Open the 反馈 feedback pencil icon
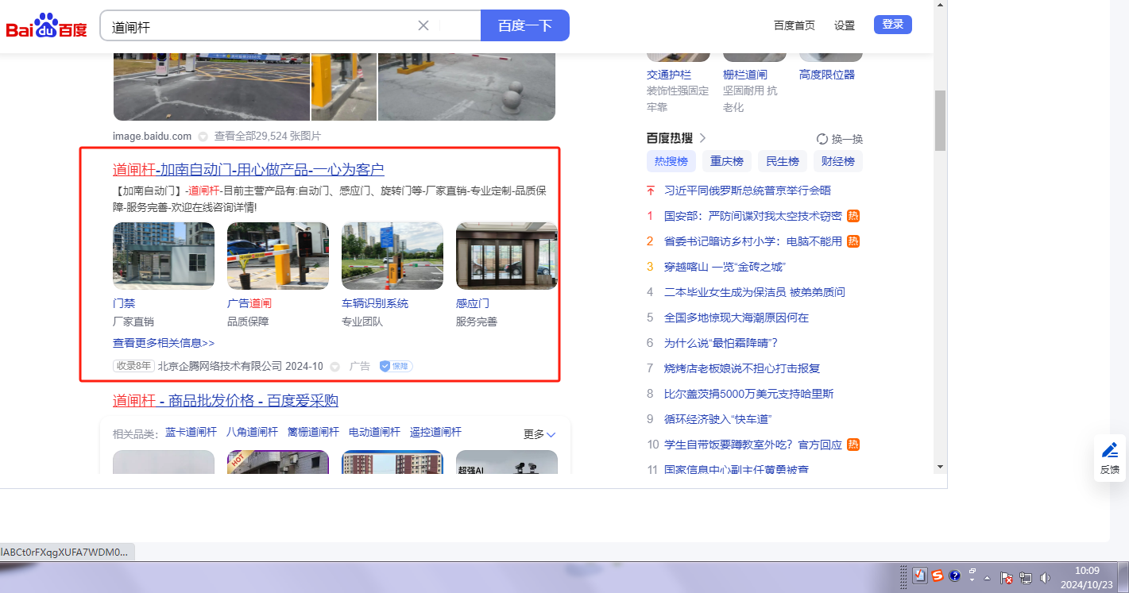Screen dimensions: 1129x593 [x=1110, y=450]
